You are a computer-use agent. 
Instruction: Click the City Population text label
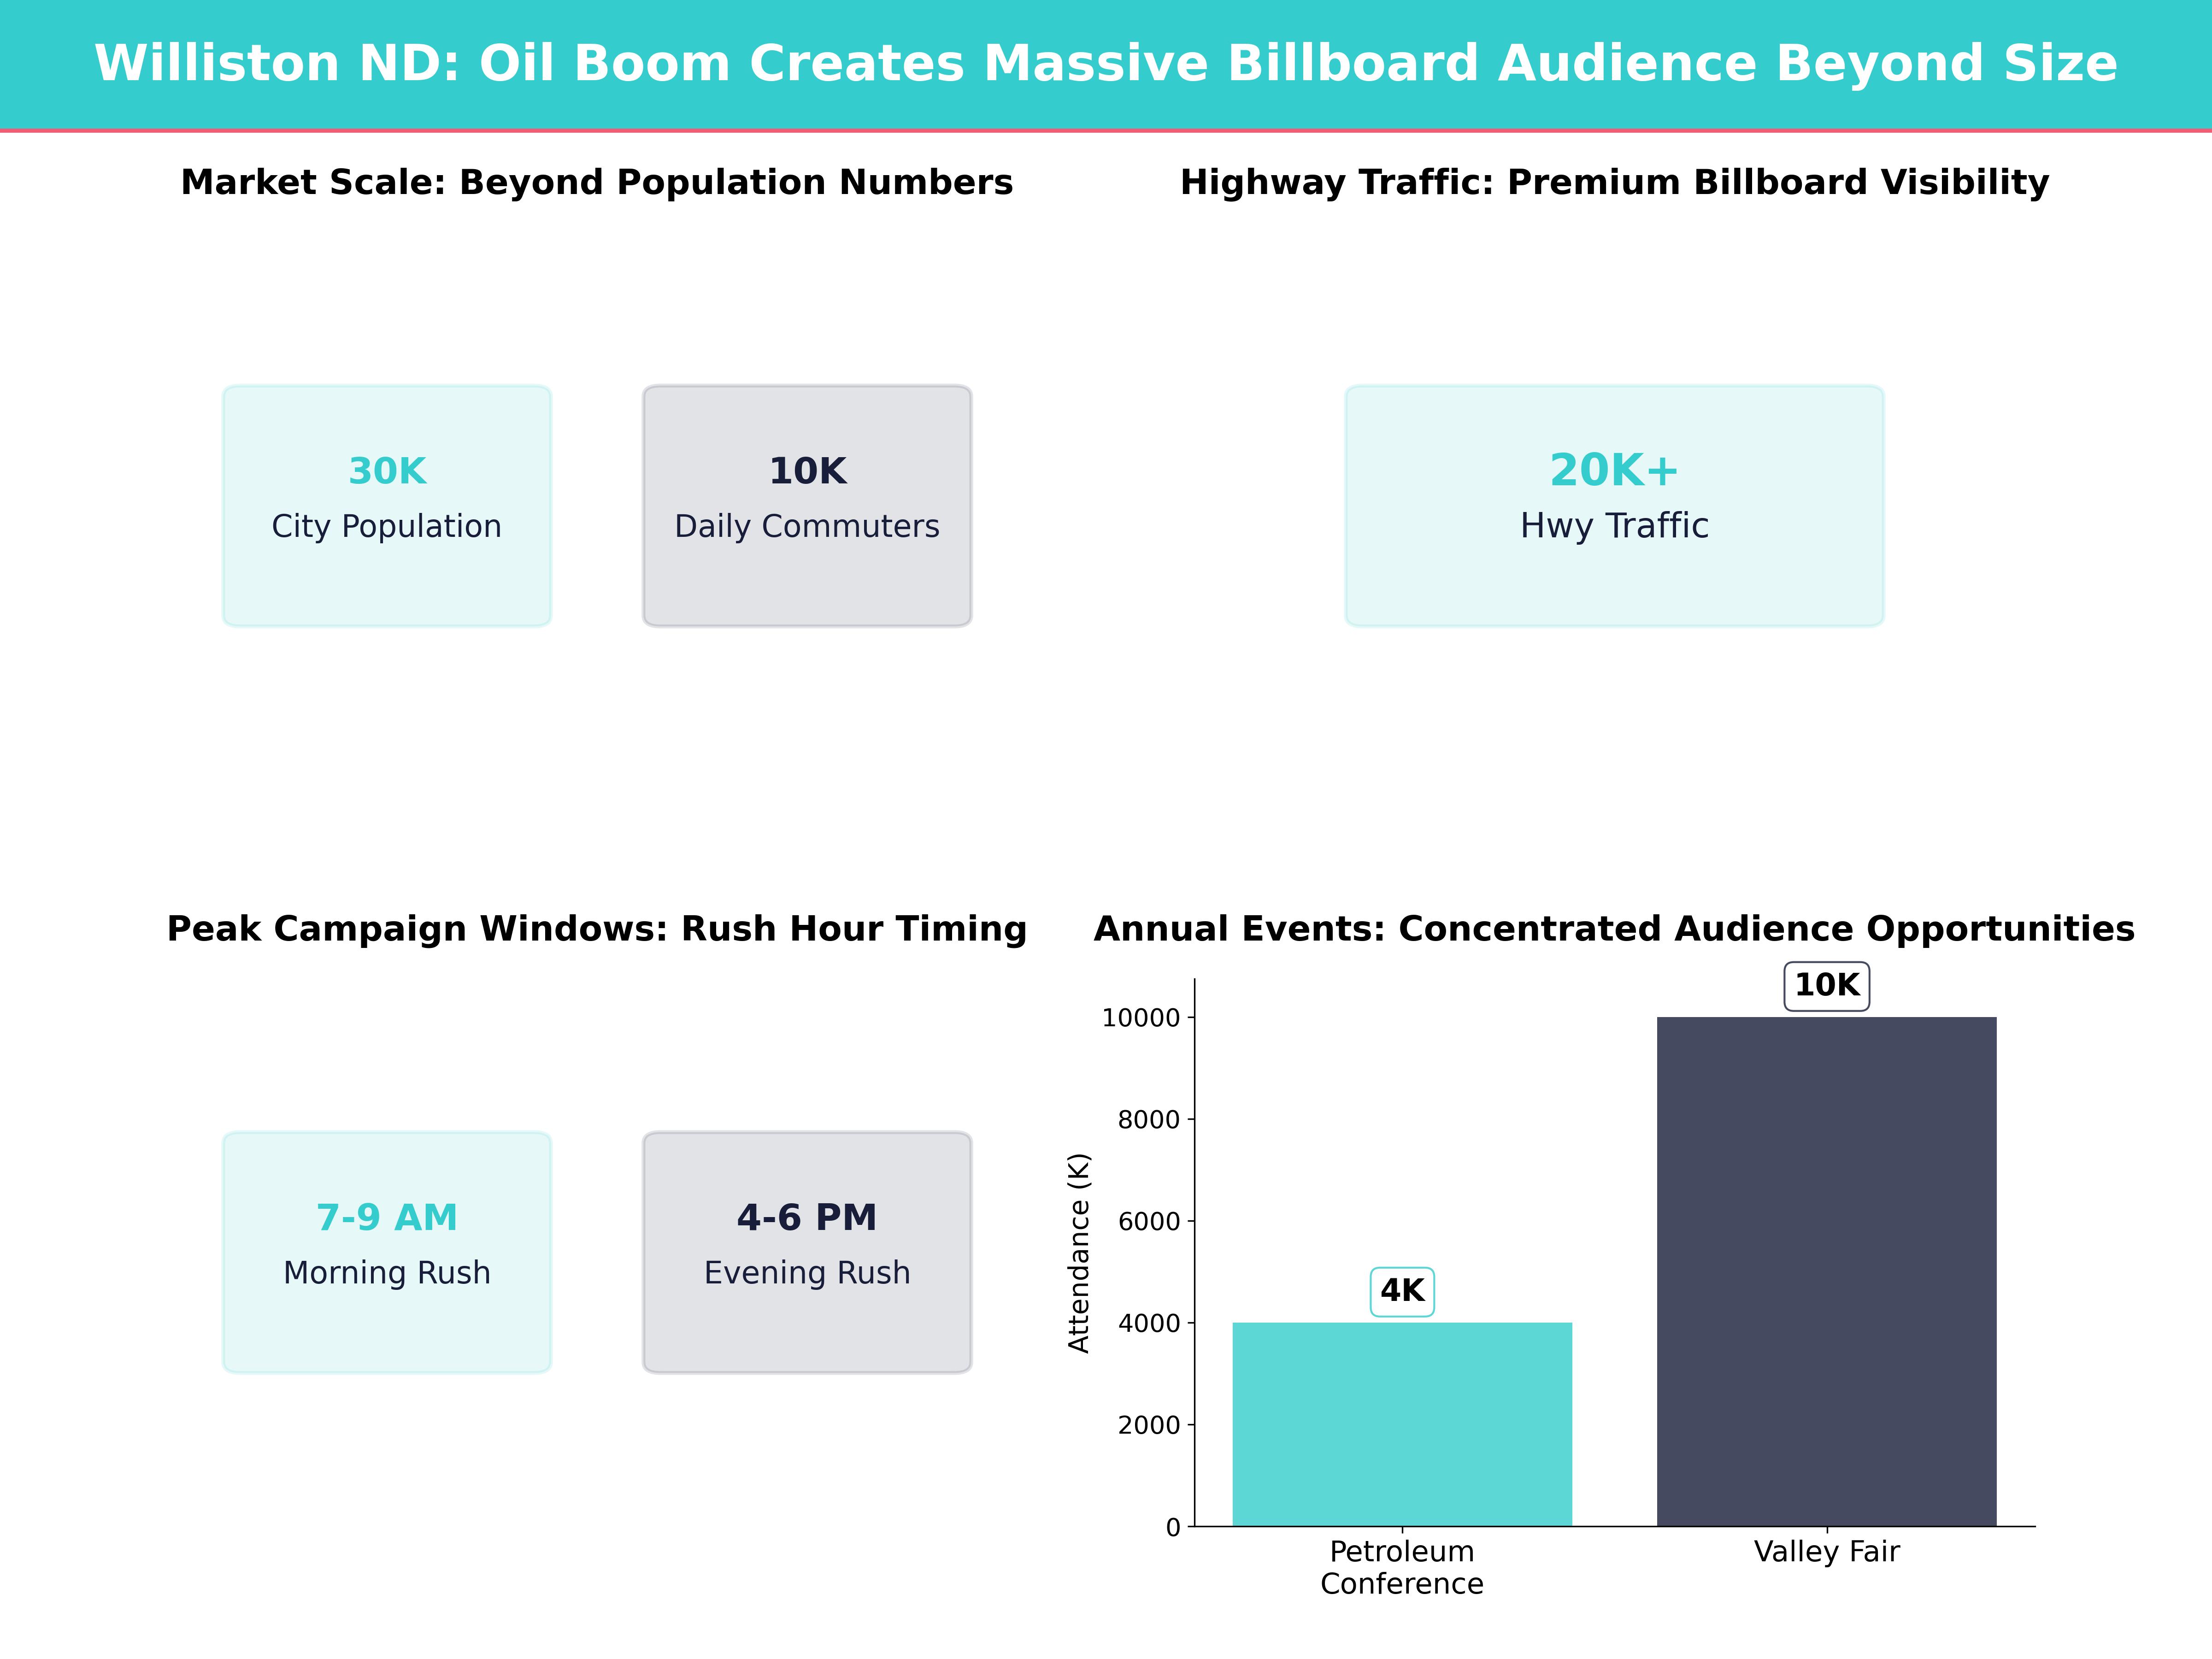(x=387, y=527)
